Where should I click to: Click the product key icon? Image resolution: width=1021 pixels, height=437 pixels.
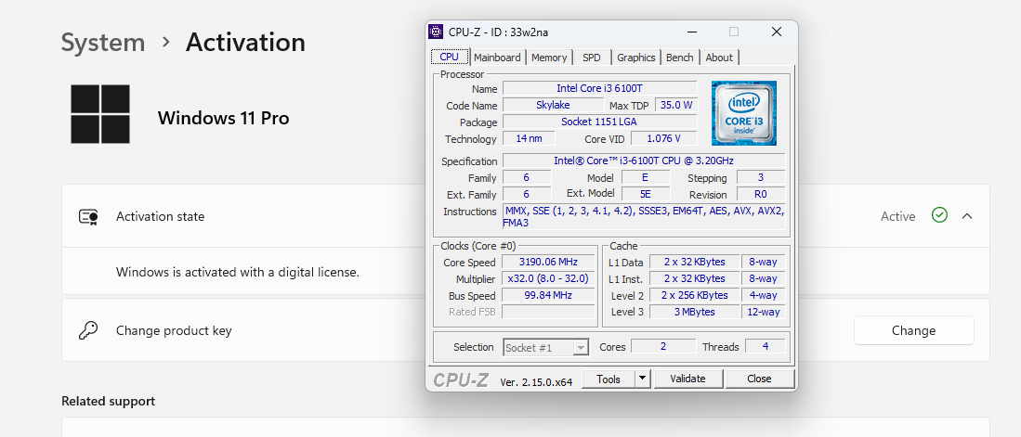point(88,330)
